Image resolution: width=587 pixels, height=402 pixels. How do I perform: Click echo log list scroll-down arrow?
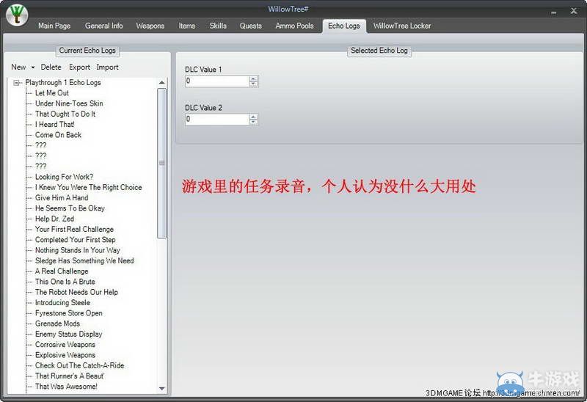pyautogui.click(x=161, y=389)
